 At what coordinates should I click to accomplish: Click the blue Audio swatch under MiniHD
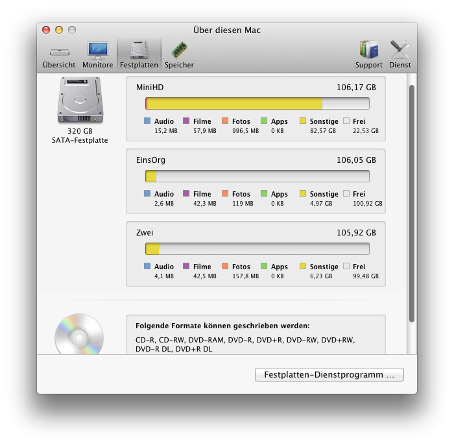(x=147, y=121)
